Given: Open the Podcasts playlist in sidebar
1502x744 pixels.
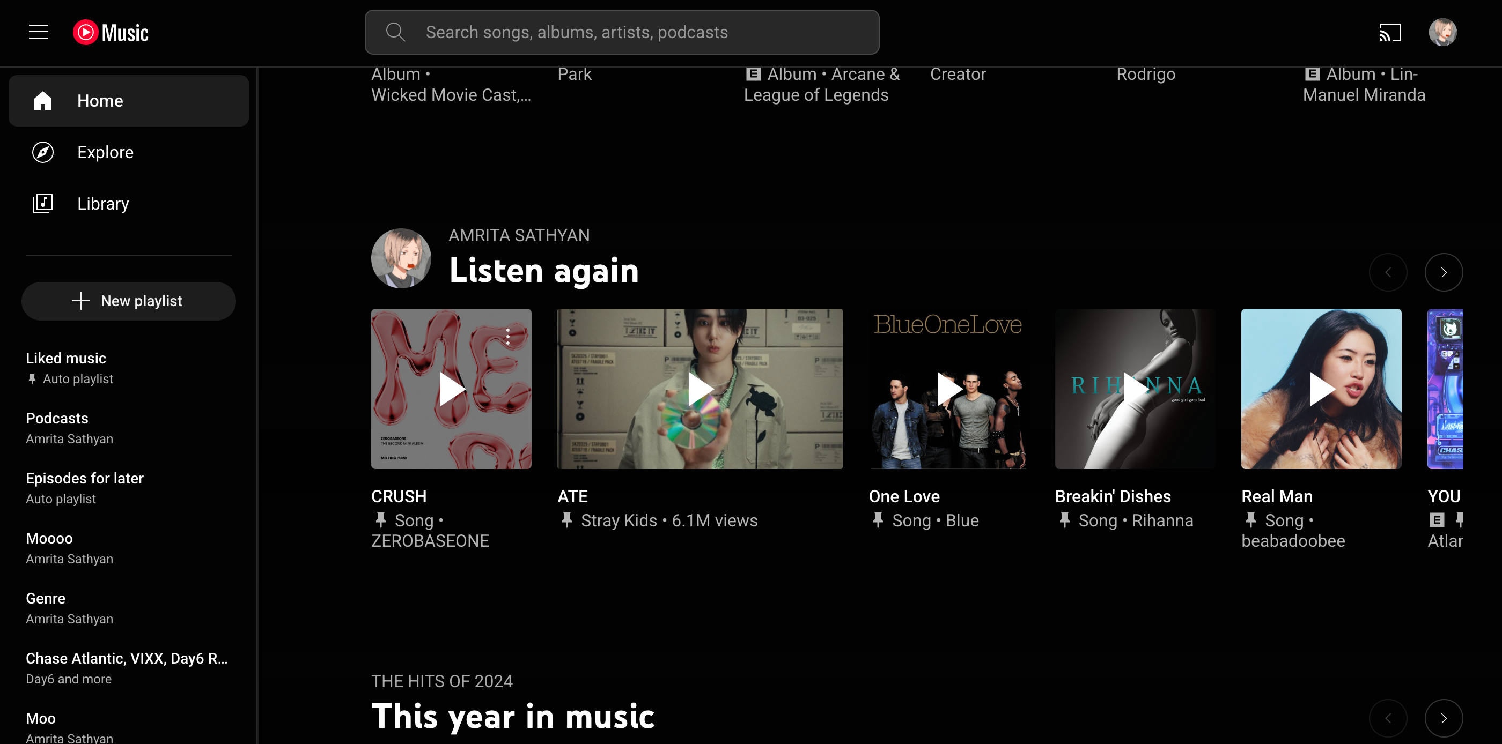Looking at the screenshot, I should pyautogui.click(x=128, y=428).
